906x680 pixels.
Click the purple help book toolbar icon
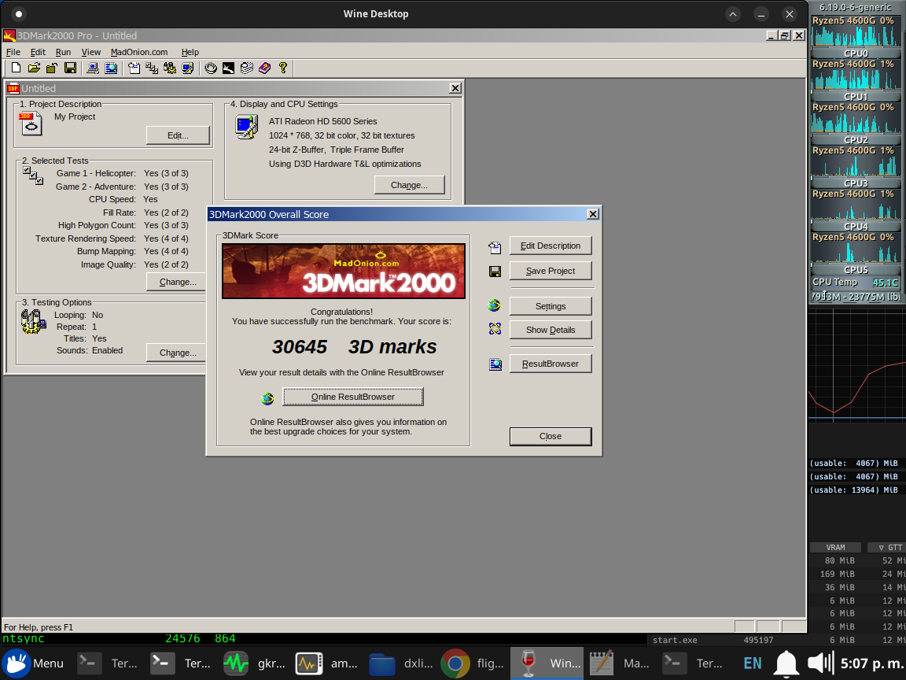(264, 68)
